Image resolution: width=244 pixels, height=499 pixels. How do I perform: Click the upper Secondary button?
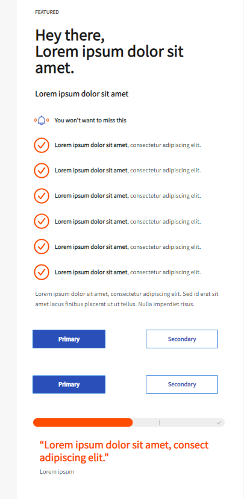[x=182, y=339]
